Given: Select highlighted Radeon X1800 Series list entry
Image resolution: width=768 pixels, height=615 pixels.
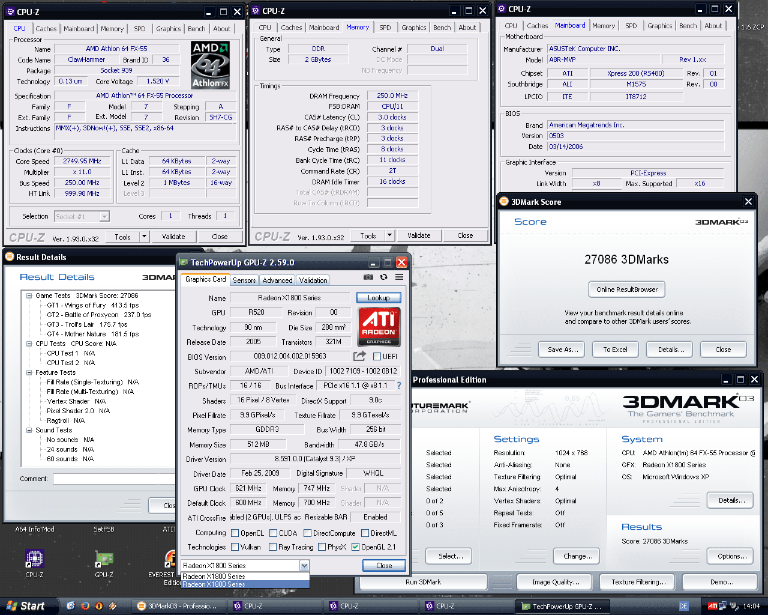Looking at the screenshot, I should coord(245,584).
